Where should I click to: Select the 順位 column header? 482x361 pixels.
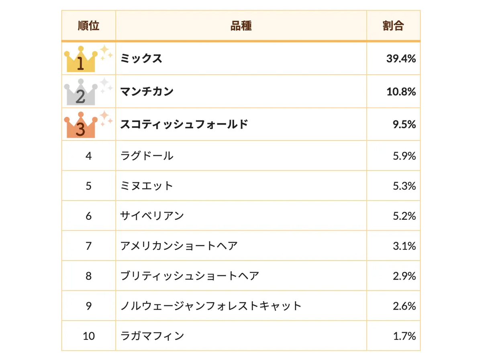pyautogui.click(x=88, y=26)
